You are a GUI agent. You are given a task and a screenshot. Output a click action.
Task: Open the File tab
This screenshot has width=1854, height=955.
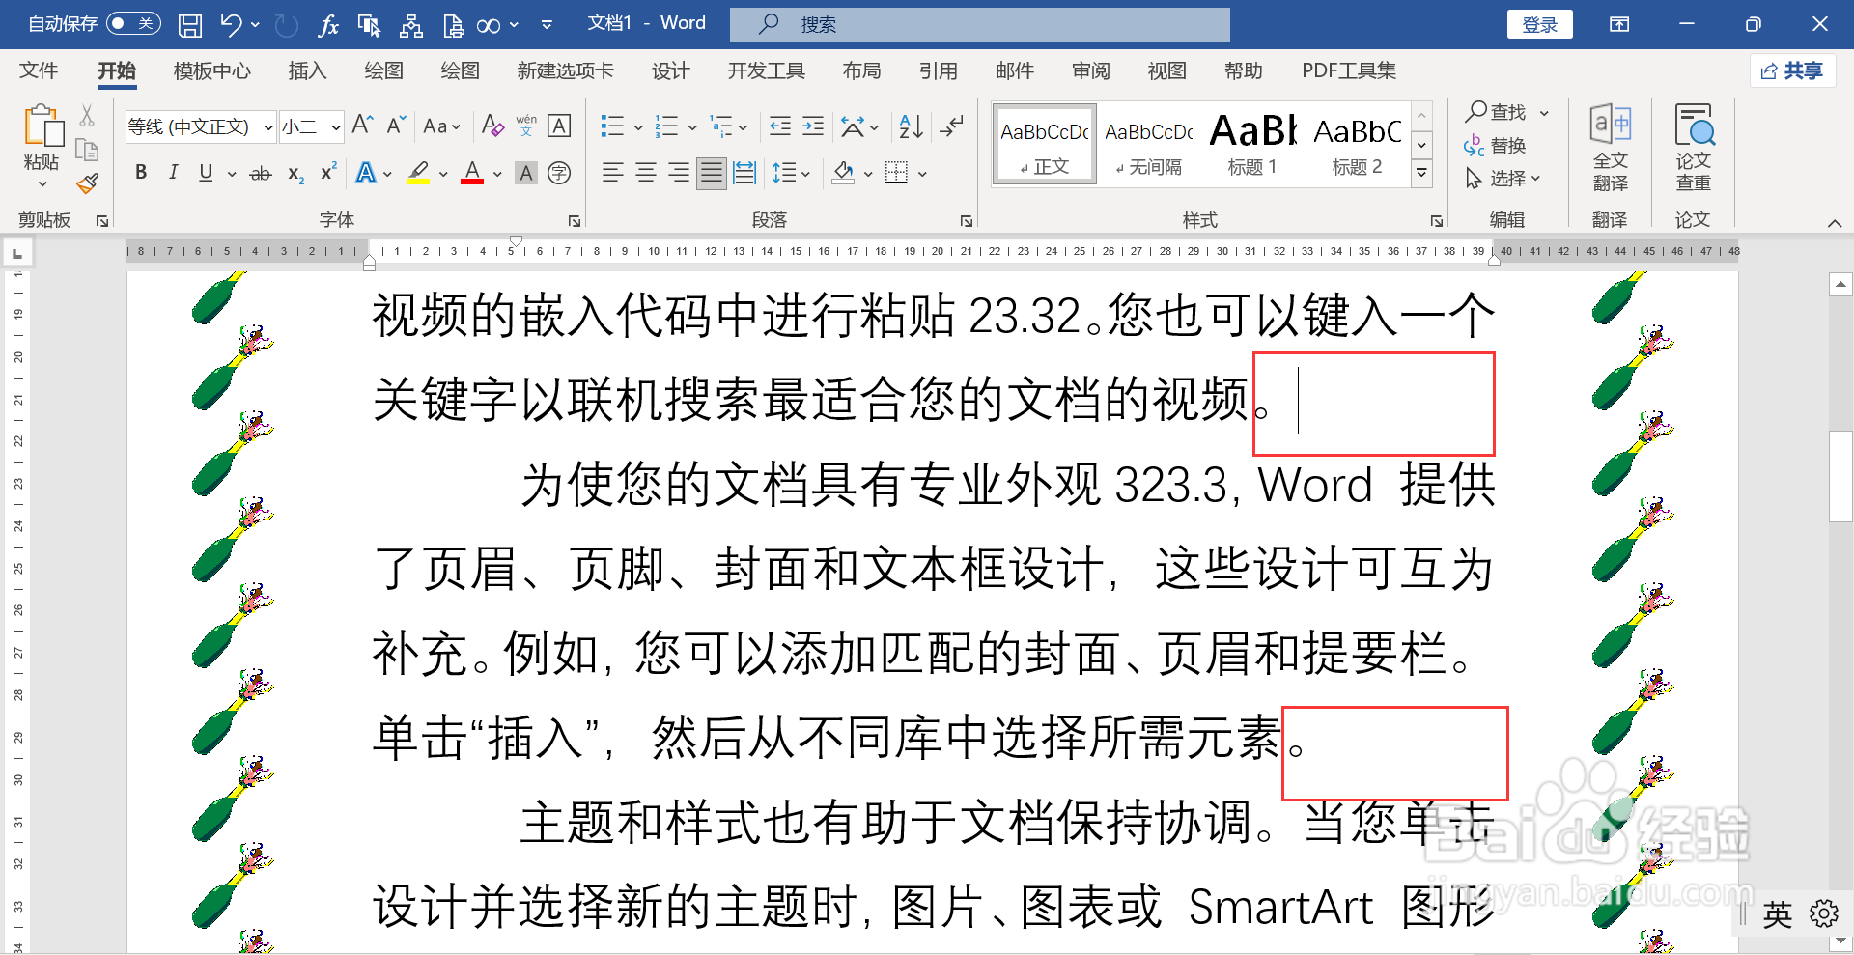[x=39, y=70]
